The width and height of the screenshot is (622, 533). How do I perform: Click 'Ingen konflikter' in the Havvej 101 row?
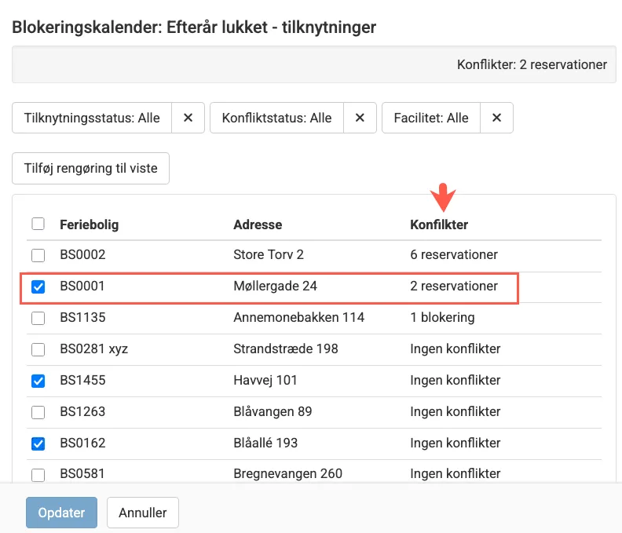point(456,380)
